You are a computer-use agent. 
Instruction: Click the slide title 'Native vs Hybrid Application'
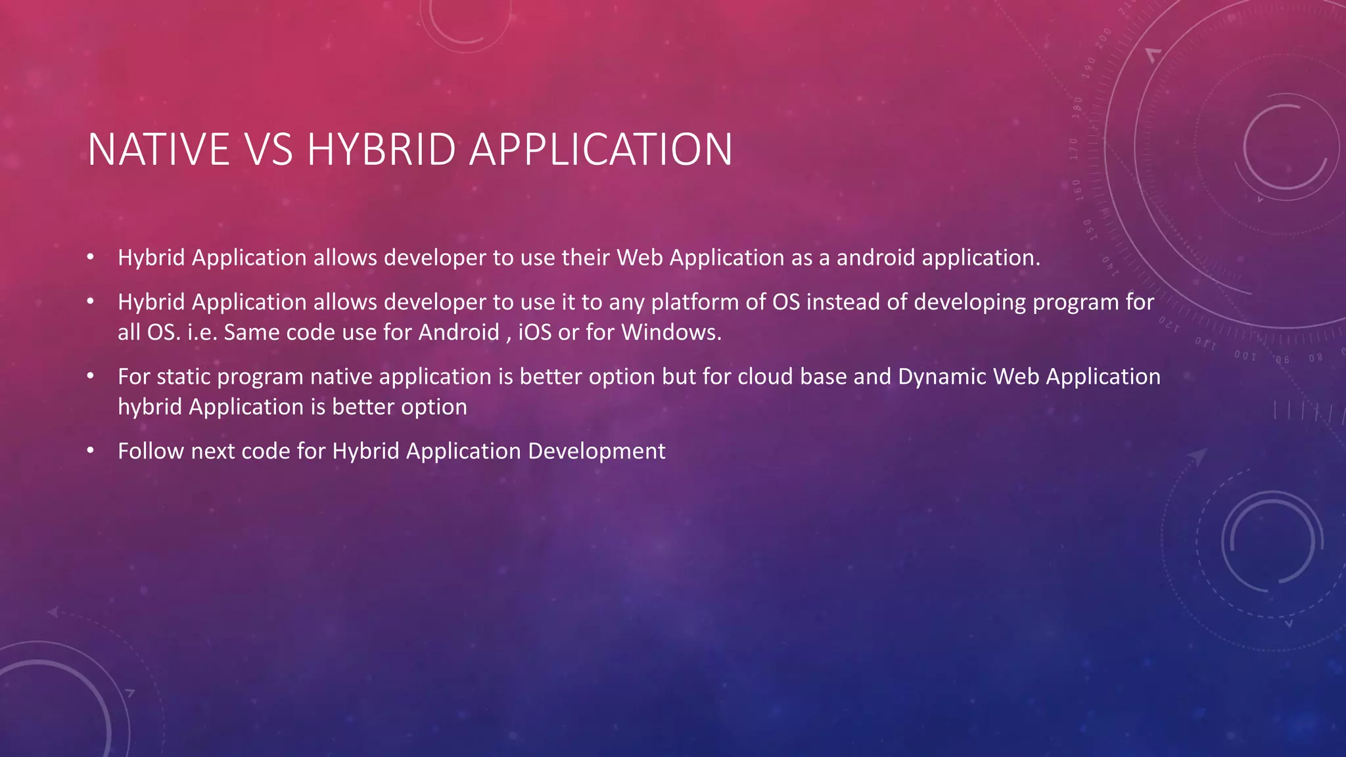click(x=409, y=150)
